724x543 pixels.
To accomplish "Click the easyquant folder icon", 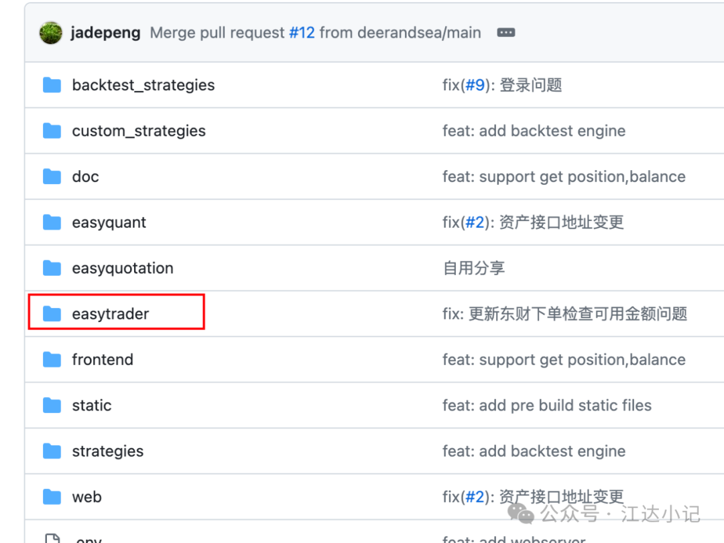I will [x=52, y=222].
